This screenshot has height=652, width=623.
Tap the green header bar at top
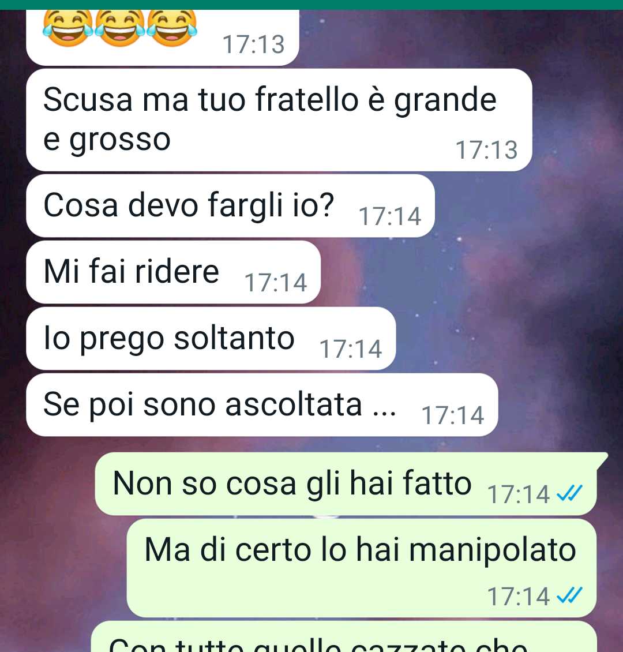(311, 5)
